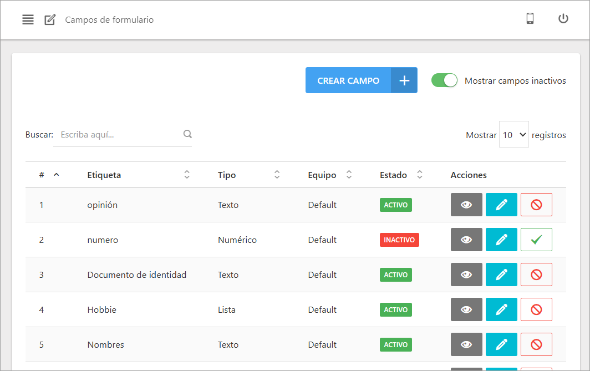
Task: Click the search magnifier icon
Action: pos(187,134)
